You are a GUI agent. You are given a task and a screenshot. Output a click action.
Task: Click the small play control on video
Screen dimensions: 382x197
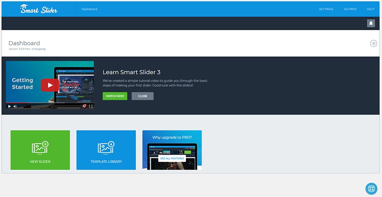(9, 106)
